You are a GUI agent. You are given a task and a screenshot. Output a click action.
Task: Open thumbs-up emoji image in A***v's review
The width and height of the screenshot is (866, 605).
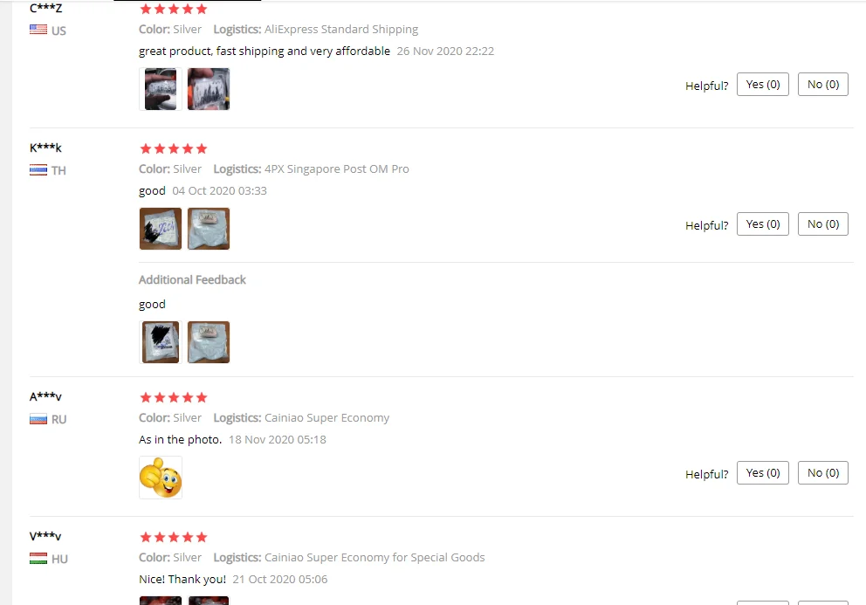(160, 478)
